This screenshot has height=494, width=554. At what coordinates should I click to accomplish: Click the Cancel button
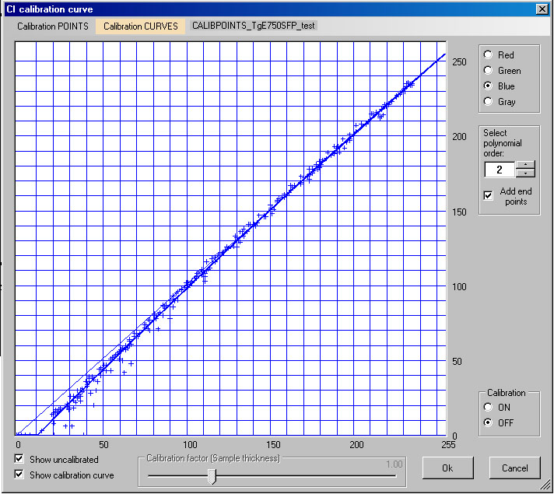tap(515, 468)
